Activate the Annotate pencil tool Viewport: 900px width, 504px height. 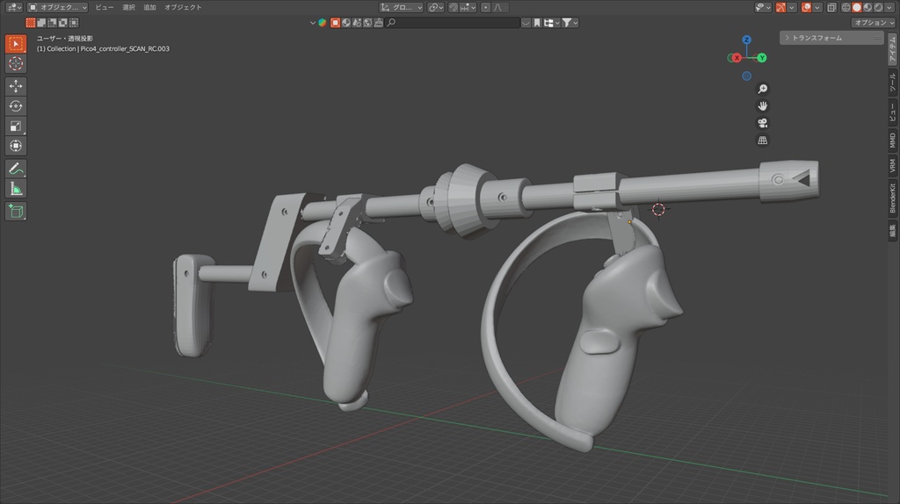[16, 169]
